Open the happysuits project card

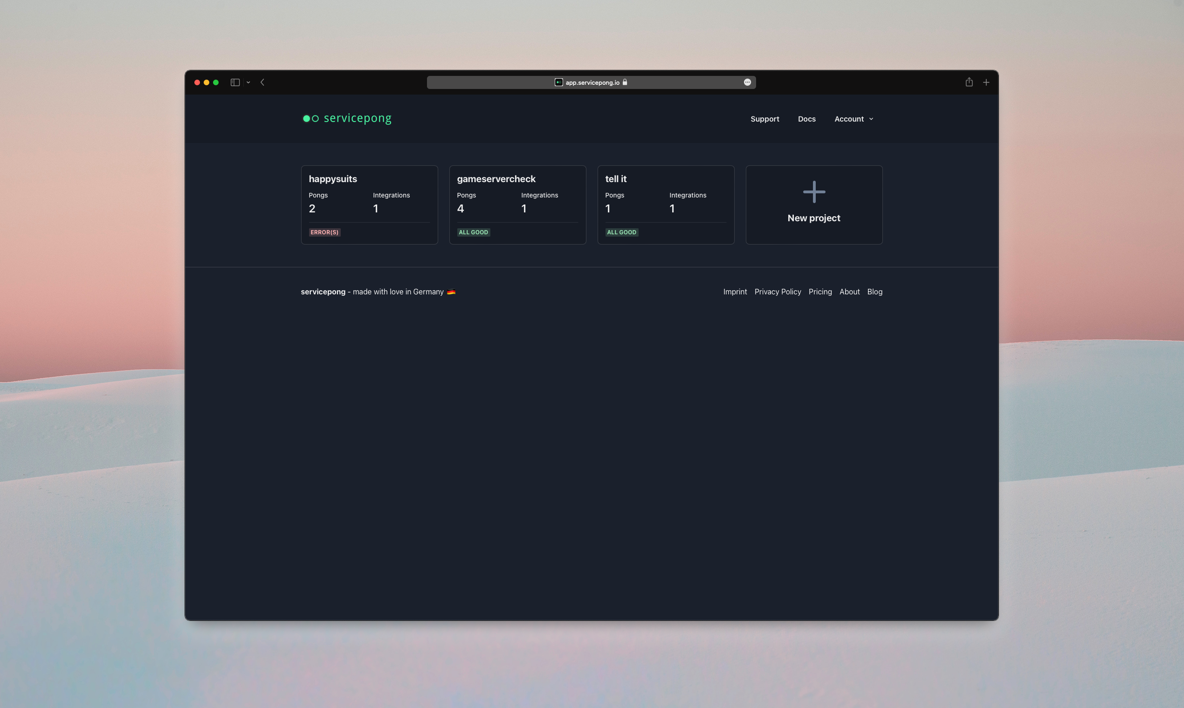[369, 204]
